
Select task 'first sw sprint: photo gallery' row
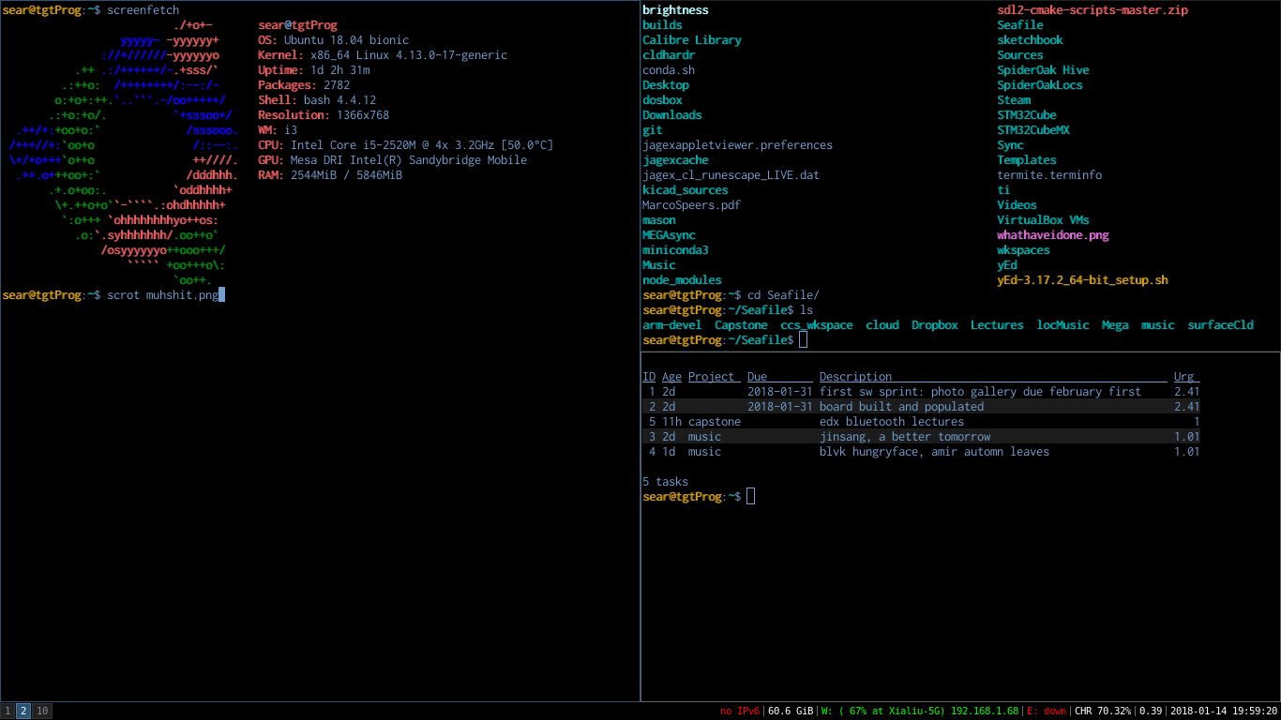click(921, 392)
